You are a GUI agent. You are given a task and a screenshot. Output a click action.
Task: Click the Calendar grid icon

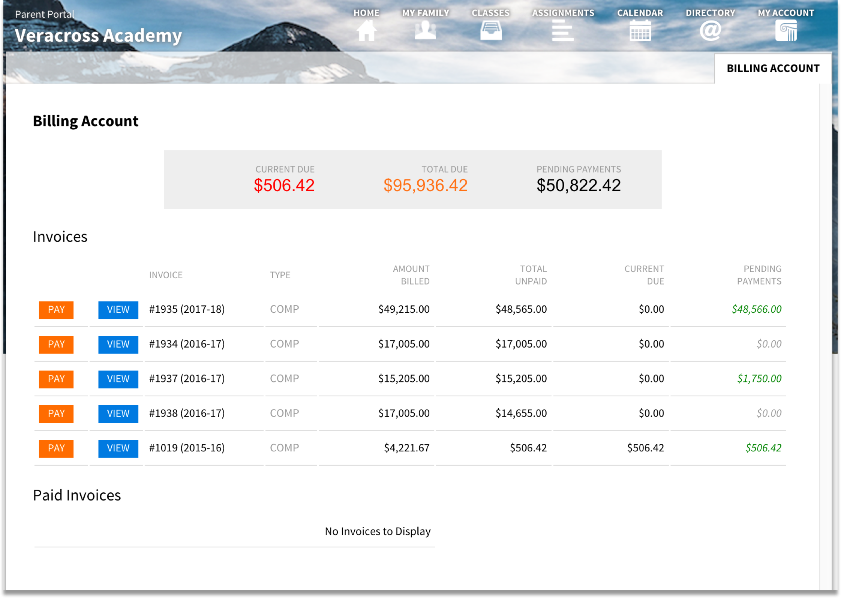pyautogui.click(x=640, y=31)
